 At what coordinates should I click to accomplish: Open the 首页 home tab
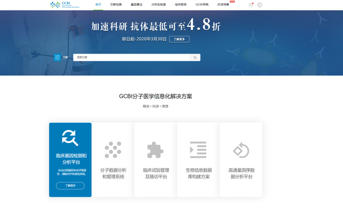[98, 5]
